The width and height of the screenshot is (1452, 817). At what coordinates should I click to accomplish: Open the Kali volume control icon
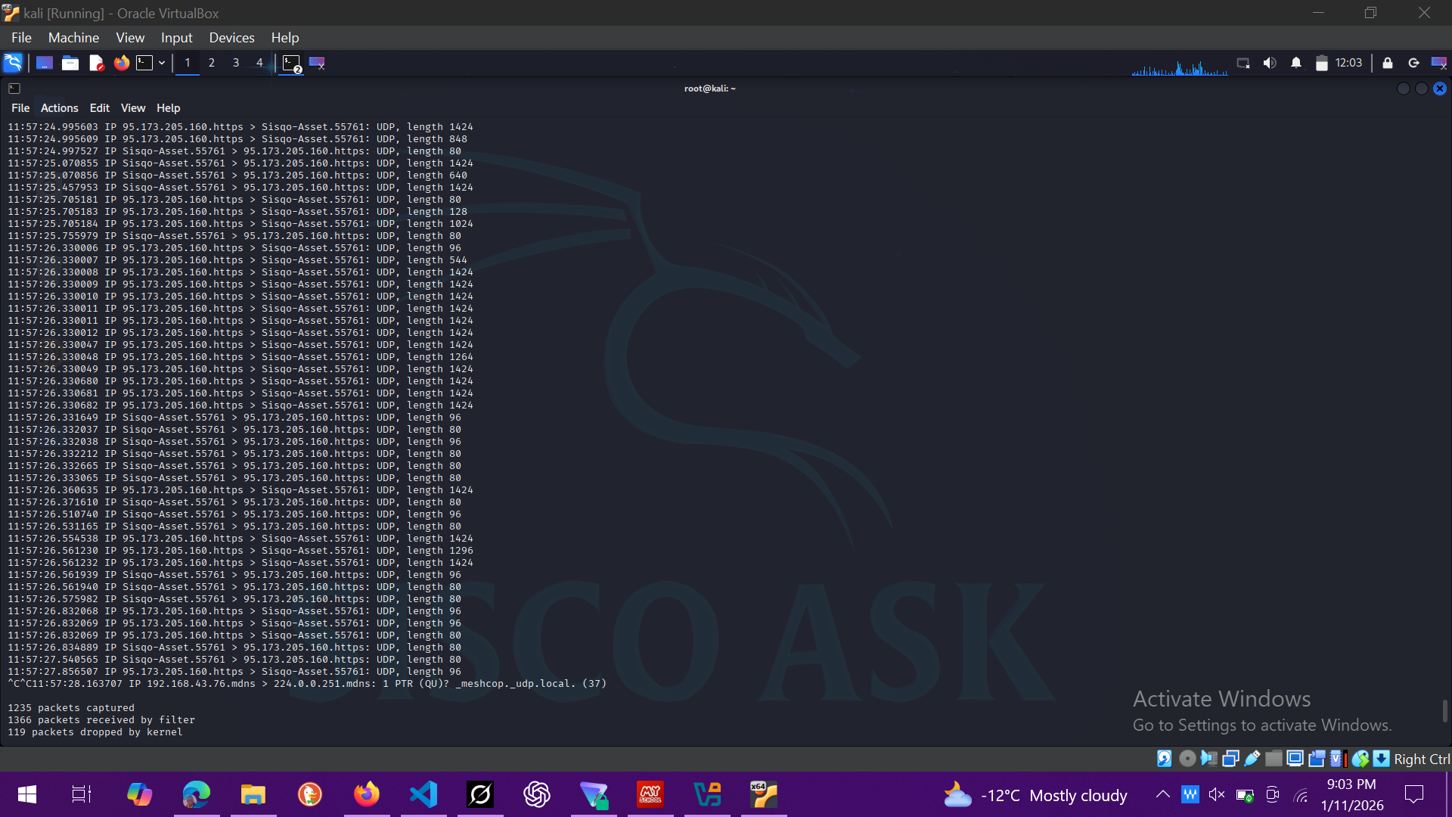1270,63
